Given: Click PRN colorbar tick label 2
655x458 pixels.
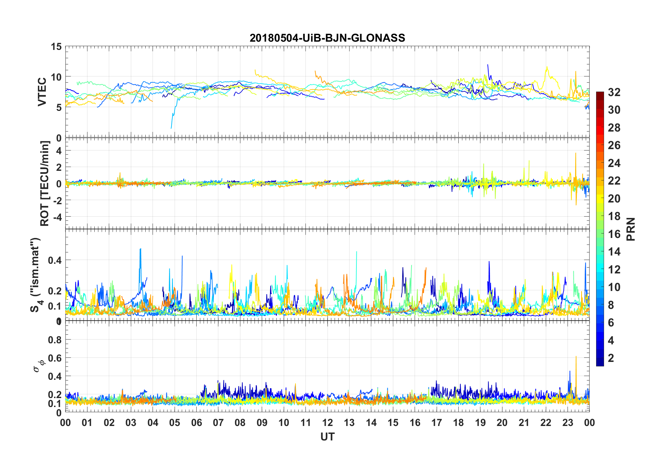Looking at the screenshot, I should click(611, 358).
